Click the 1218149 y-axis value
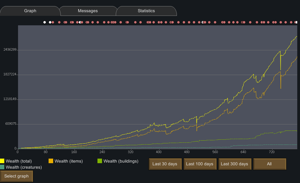The height and width of the screenshot is (183, 300). 10,99
